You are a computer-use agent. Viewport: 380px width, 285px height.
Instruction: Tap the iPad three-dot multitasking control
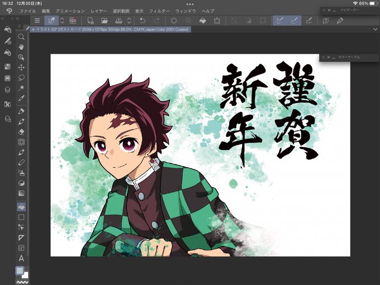point(190,4)
